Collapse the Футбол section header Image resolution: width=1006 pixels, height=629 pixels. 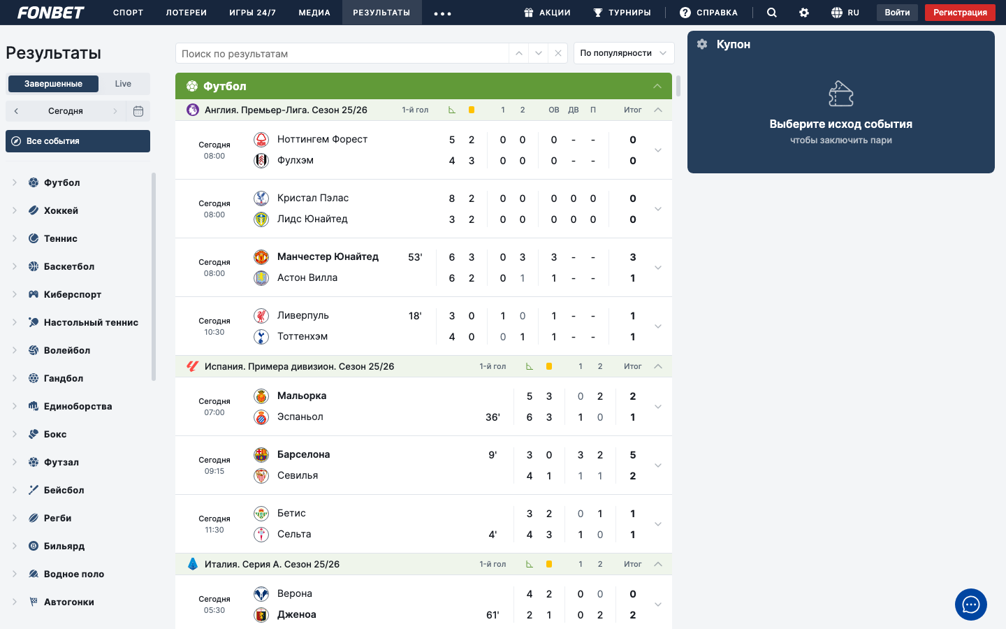tap(657, 86)
